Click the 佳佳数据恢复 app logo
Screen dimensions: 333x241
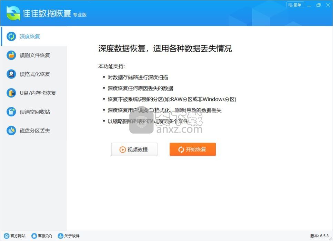tap(13, 13)
